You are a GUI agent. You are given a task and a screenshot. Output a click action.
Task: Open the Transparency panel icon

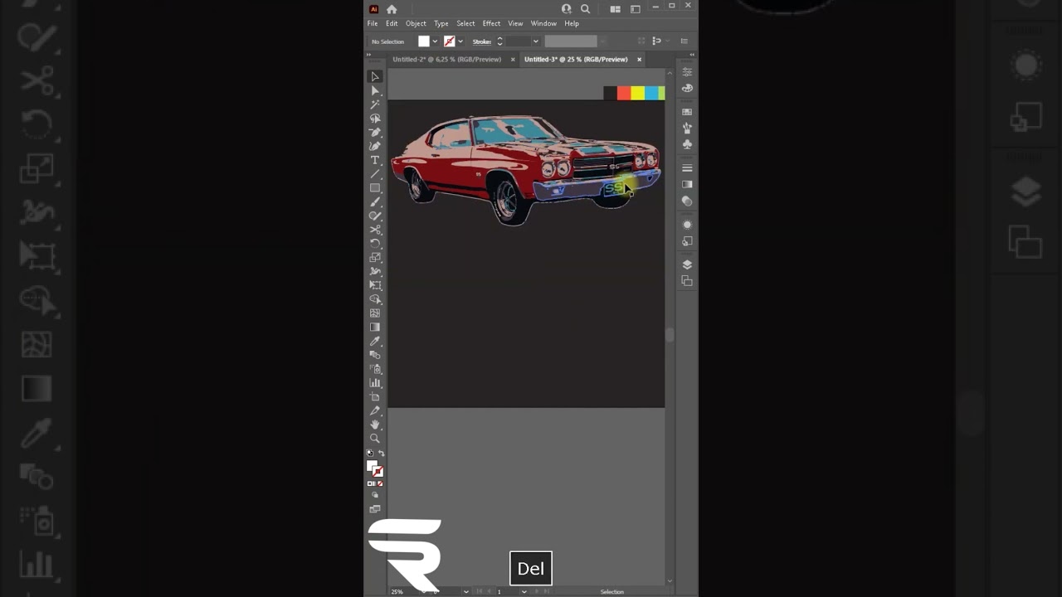pos(687,201)
